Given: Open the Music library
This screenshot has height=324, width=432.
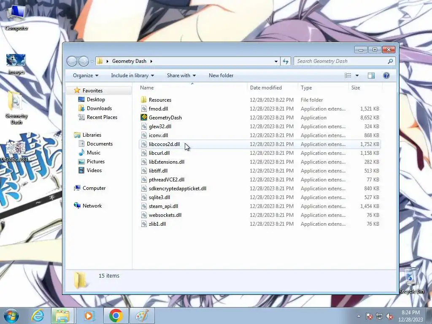Looking at the screenshot, I should coord(93,153).
